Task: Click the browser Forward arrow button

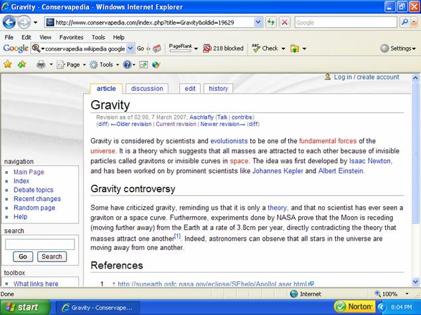Action: 24,23
